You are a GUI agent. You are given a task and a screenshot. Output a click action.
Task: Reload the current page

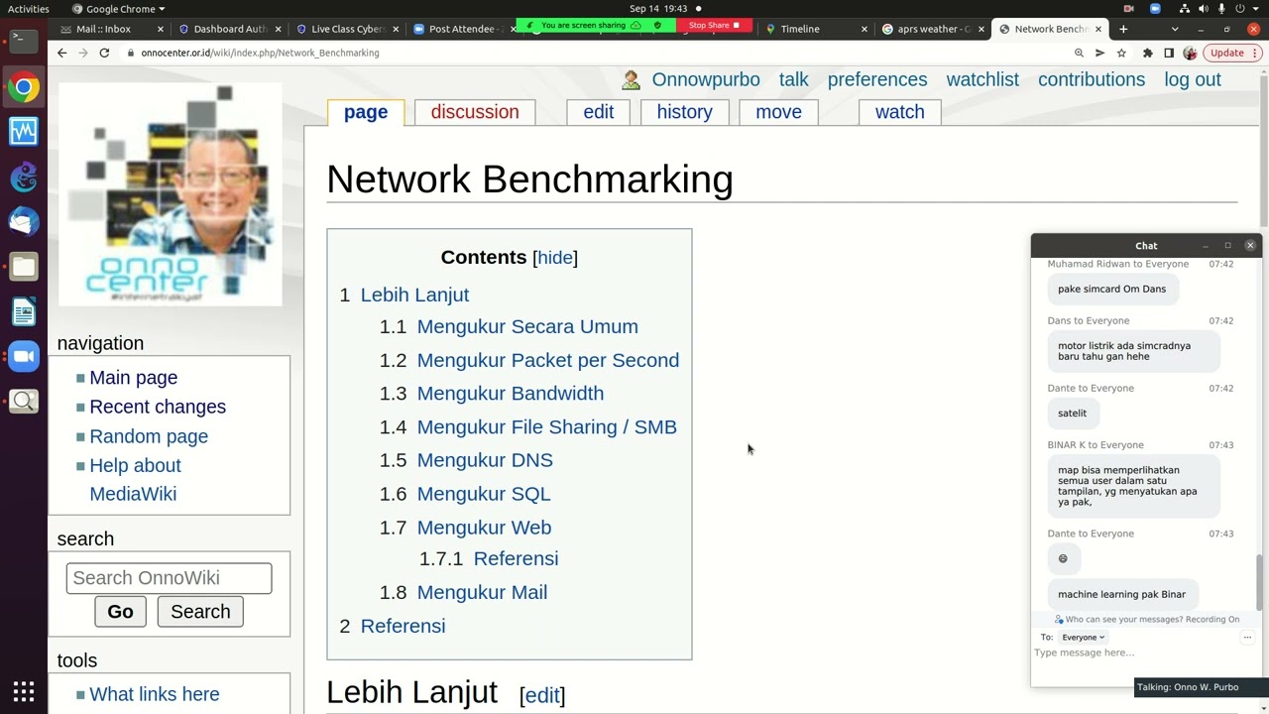click(104, 53)
